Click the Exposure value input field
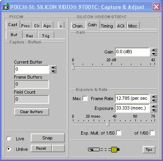 (x=132, y=108)
